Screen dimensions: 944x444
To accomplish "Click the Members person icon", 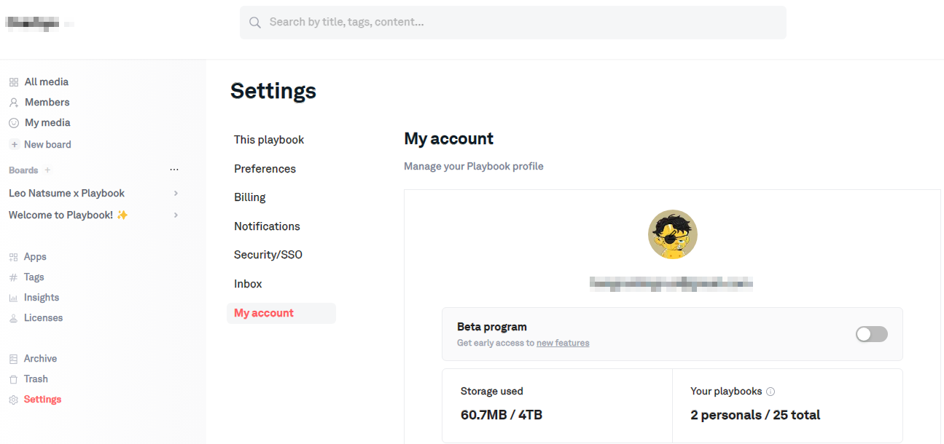I will coord(13,103).
